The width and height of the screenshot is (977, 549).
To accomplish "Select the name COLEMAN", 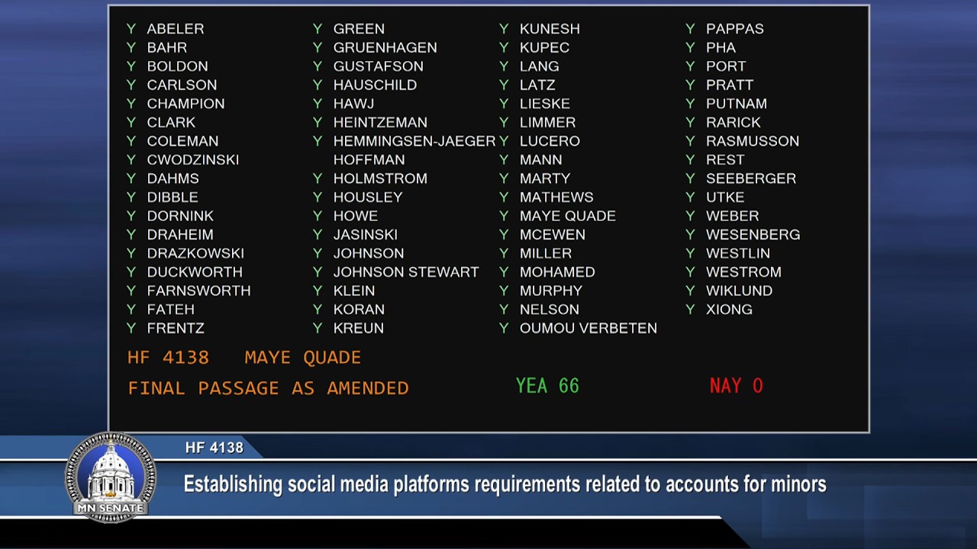I will [x=183, y=141].
